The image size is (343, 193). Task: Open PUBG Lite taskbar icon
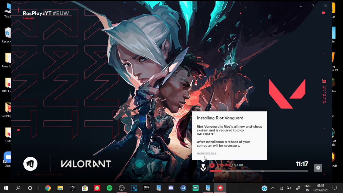click(x=146, y=188)
